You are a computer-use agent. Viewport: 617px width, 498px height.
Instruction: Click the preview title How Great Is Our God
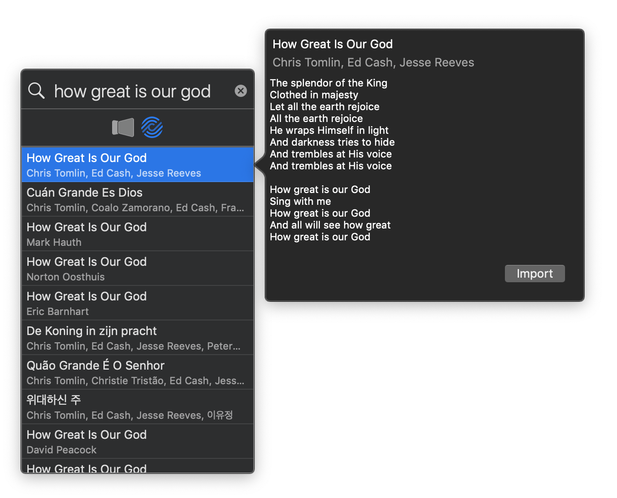(333, 44)
